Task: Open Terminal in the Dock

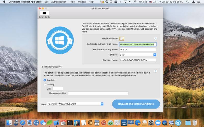Action: pos(70,123)
